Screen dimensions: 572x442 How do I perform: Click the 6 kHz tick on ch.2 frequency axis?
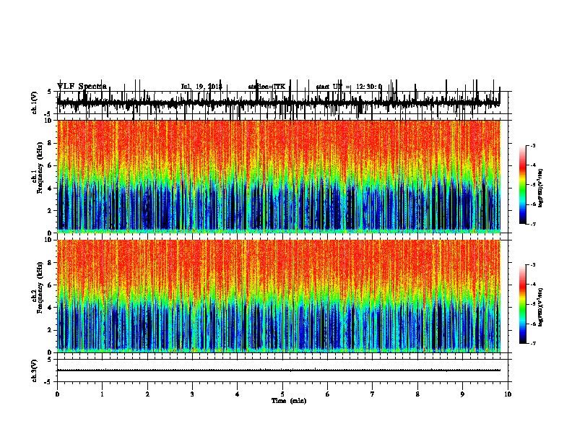click(50, 285)
